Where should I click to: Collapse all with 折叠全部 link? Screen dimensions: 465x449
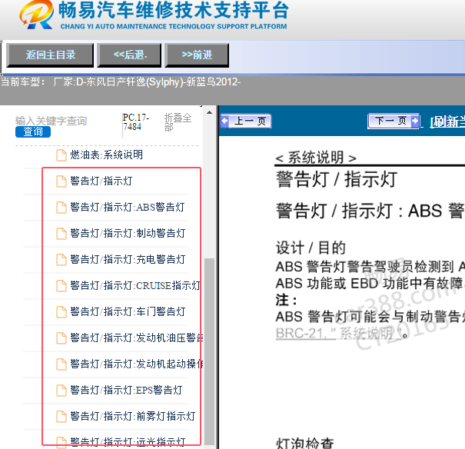point(178,122)
